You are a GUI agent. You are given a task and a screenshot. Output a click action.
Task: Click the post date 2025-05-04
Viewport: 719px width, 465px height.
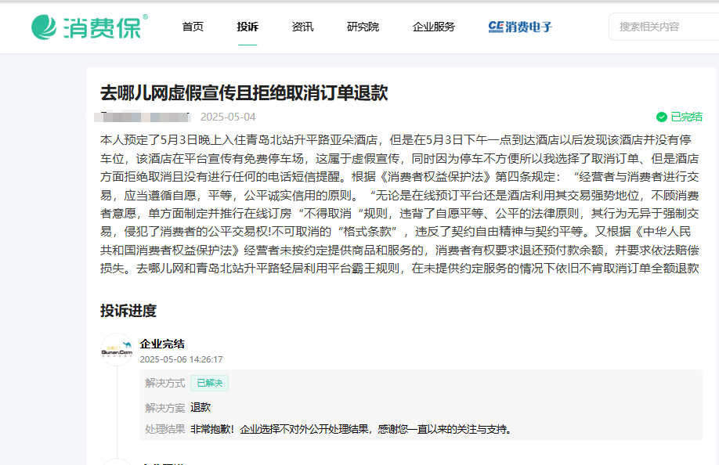click(x=228, y=117)
